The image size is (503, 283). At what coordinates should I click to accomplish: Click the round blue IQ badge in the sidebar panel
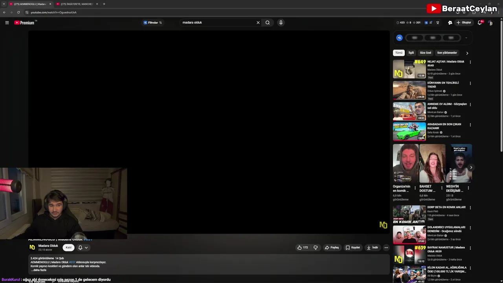point(399,38)
